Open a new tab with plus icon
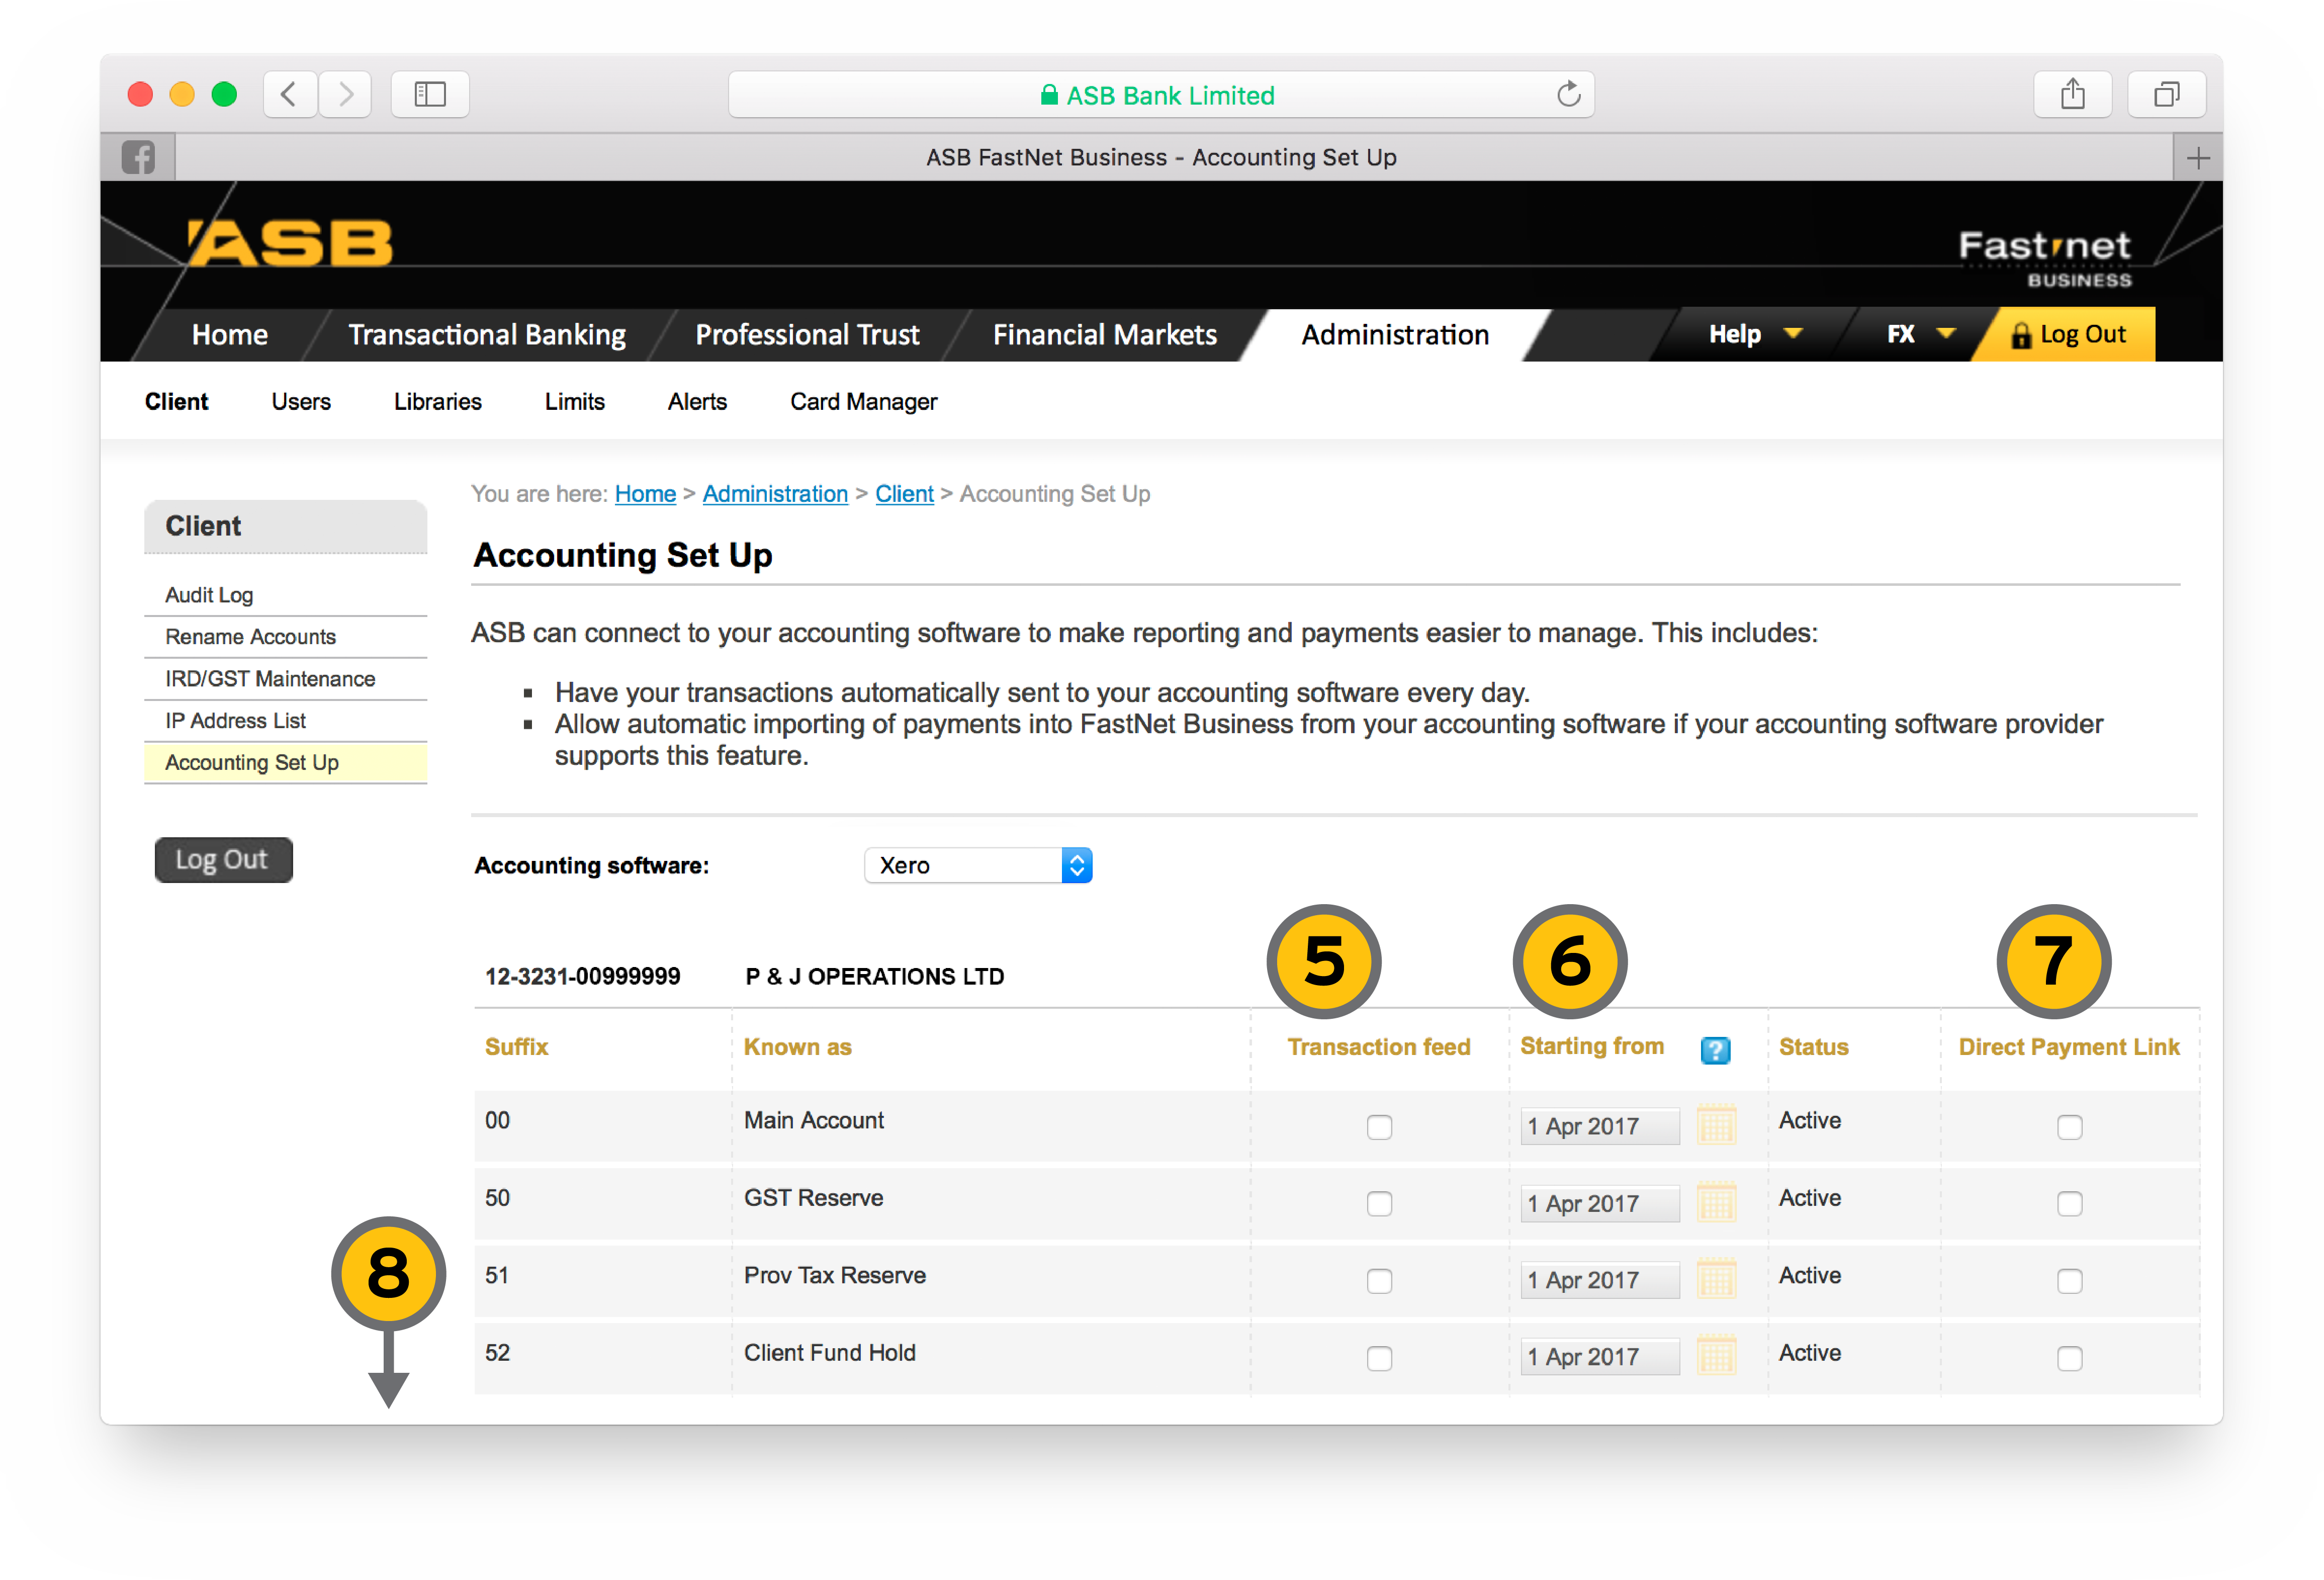Screen dimensions: 2324x1580 click(2197, 158)
